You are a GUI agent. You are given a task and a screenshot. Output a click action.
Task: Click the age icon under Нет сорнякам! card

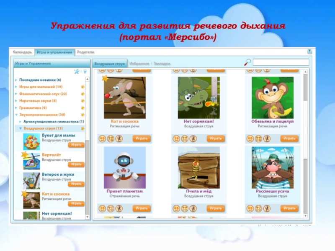pyautogui.click(x=176, y=139)
